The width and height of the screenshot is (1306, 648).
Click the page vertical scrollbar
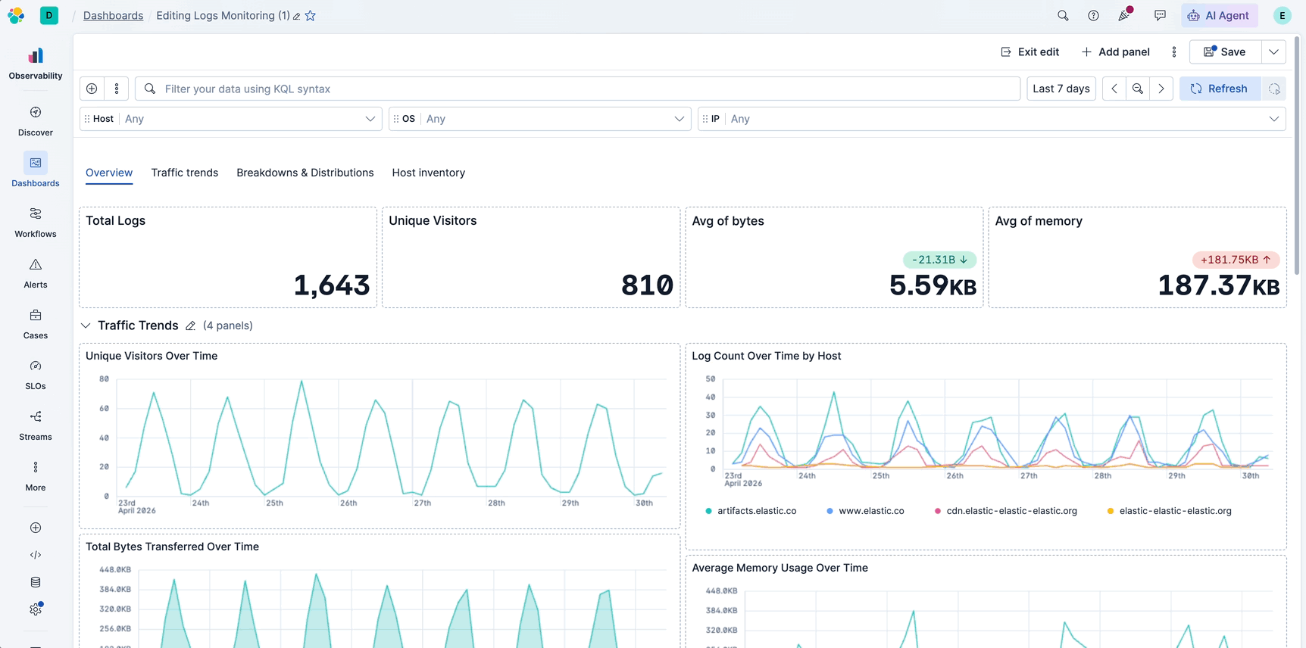(1297, 155)
